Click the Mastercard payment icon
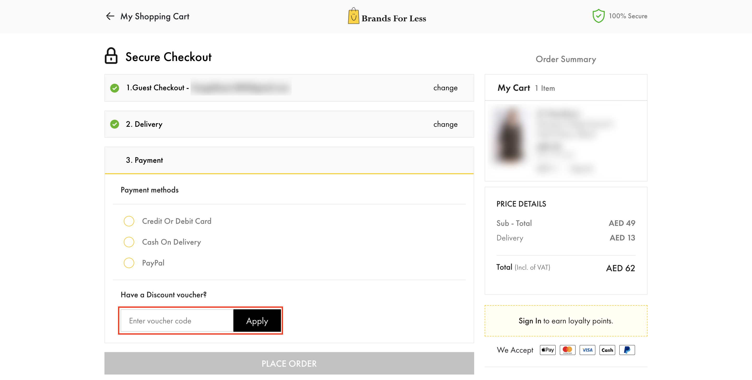Viewport: 752px width, 380px height. [x=567, y=350]
